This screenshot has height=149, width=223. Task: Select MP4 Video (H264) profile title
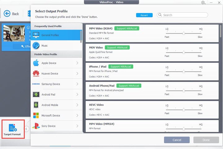tap(101, 28)
